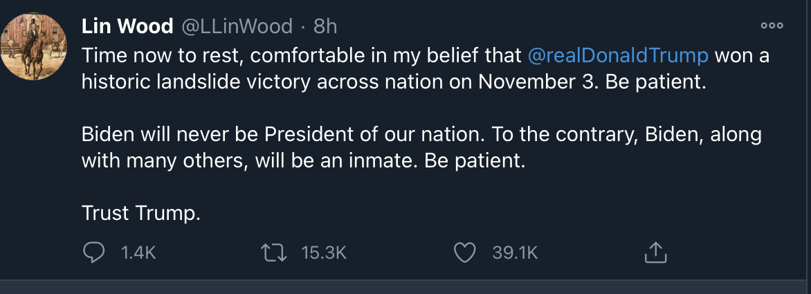The width and height of the screenshot is (811, 294).
Task: Click the Lin Wood display name
Action: [x=127, y=26]
